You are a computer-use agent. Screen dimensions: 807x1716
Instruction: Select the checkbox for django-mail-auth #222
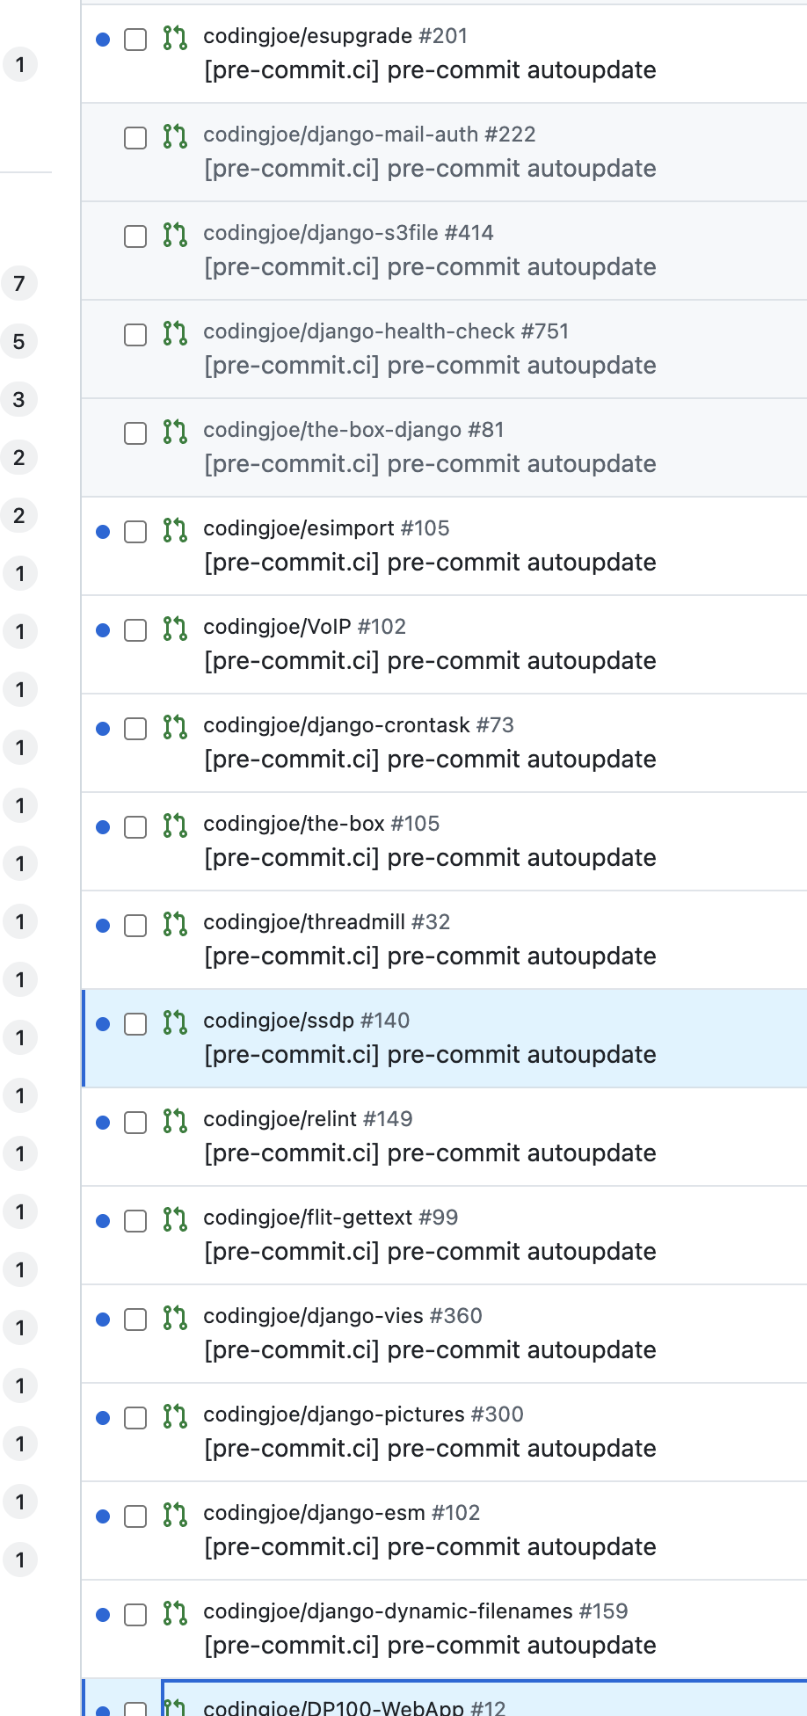pyautogui.click(x=135, y=138)
